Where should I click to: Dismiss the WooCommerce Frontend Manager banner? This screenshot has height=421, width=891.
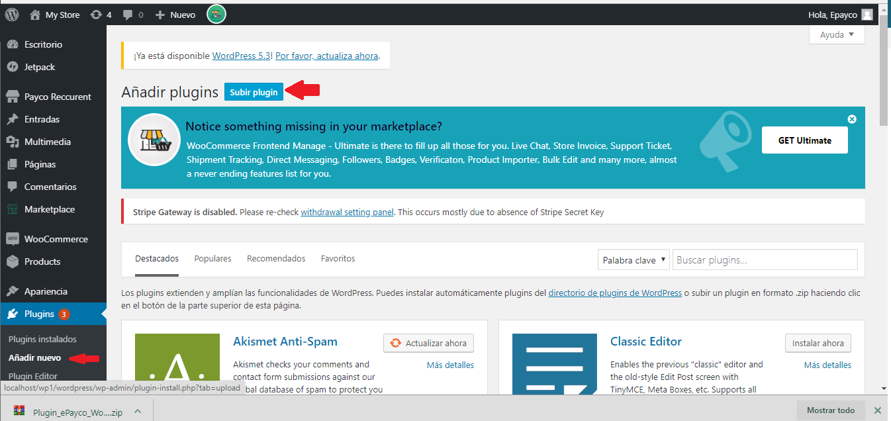tap(852, 119)
